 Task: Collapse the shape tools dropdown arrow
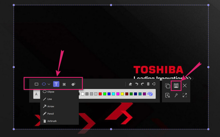(49, 84)
